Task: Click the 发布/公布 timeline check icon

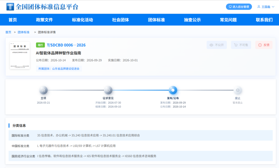Action: 173,90
